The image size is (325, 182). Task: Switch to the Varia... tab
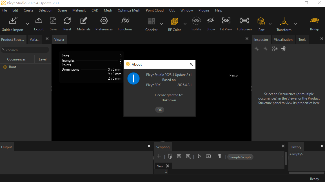35,40
